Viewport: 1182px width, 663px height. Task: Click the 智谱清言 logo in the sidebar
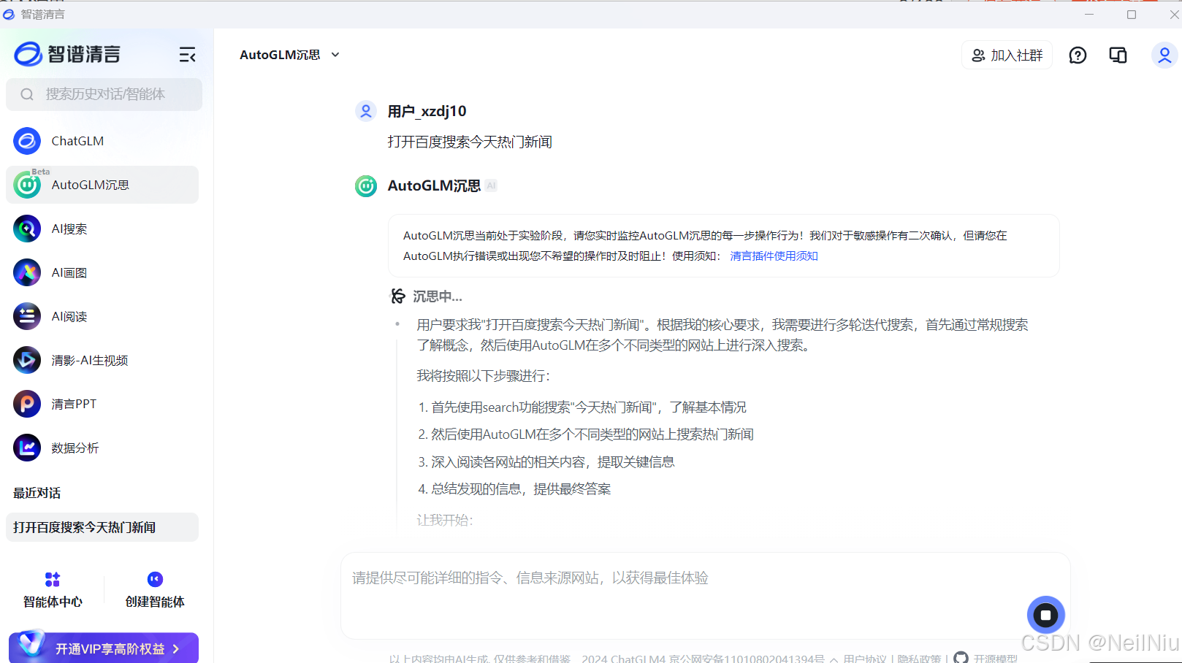pyautogui.click(x=67, y=54)
